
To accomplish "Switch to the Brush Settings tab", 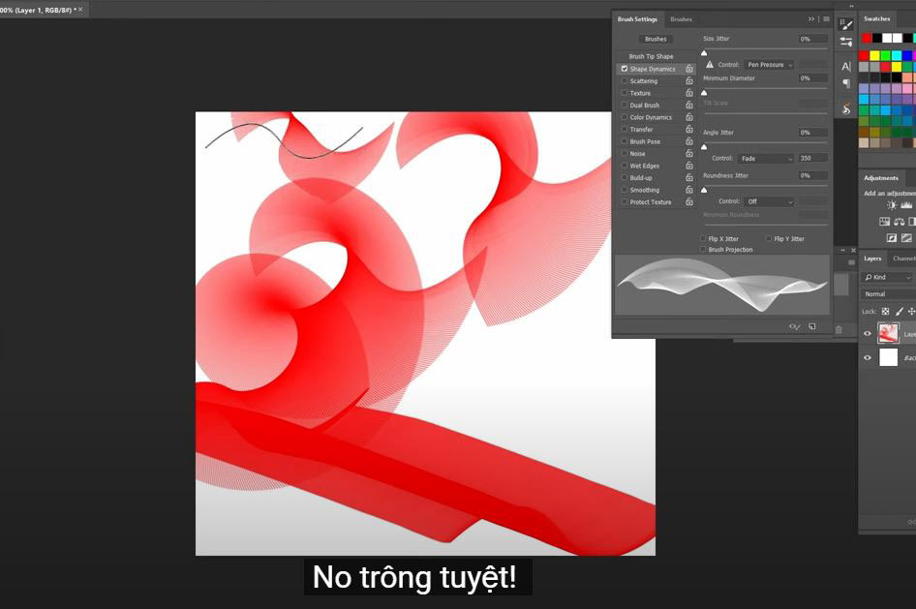I will [637, 19].
